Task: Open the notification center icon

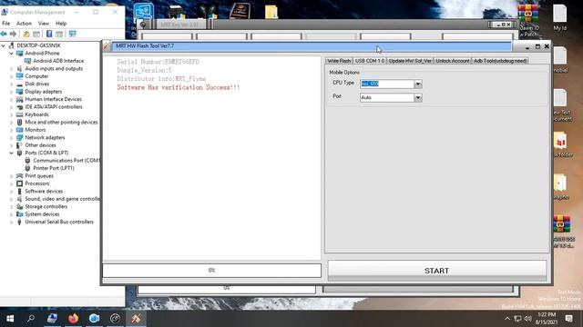Action: (x=568, y=319)
